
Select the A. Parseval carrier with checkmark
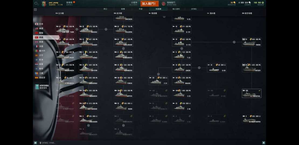pos(252,93)
